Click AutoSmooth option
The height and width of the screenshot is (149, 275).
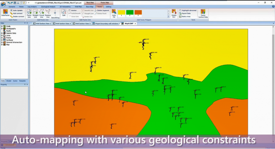coord(75,13)
